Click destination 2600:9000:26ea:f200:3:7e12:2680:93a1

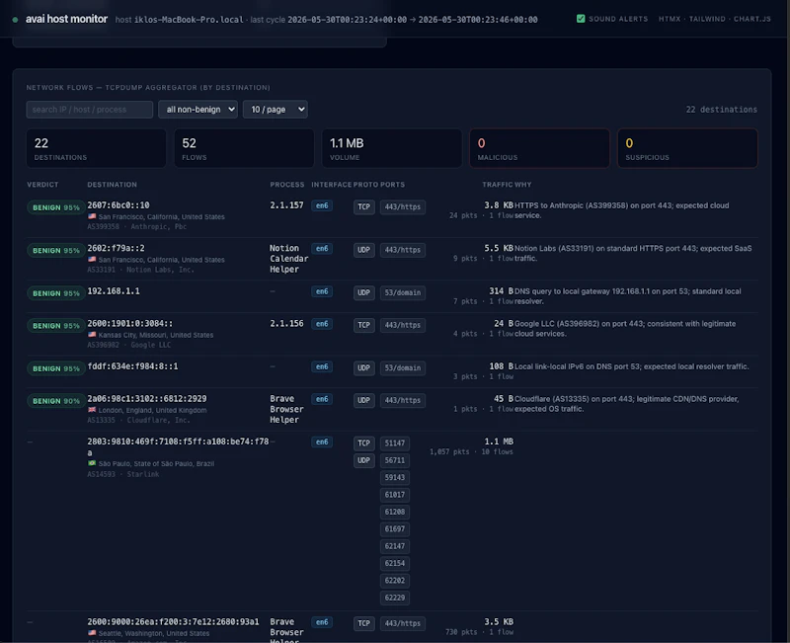tap(173, 622)
